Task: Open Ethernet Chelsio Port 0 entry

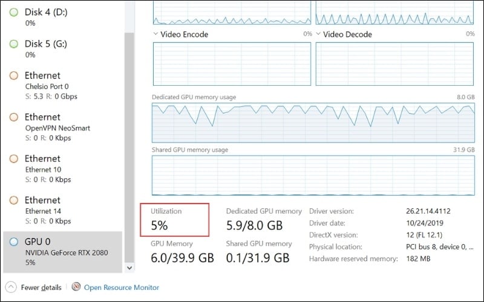Action: coord(63,86)
